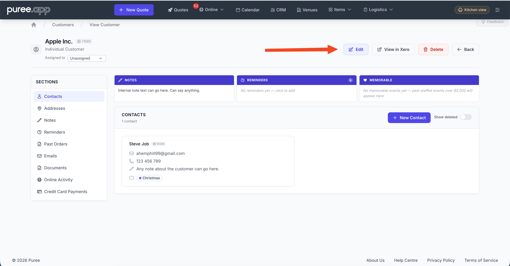The width and height of the screenshot is (510, 266).
Task: Click the Customers breadcrumb link
Action: point(63,25)
